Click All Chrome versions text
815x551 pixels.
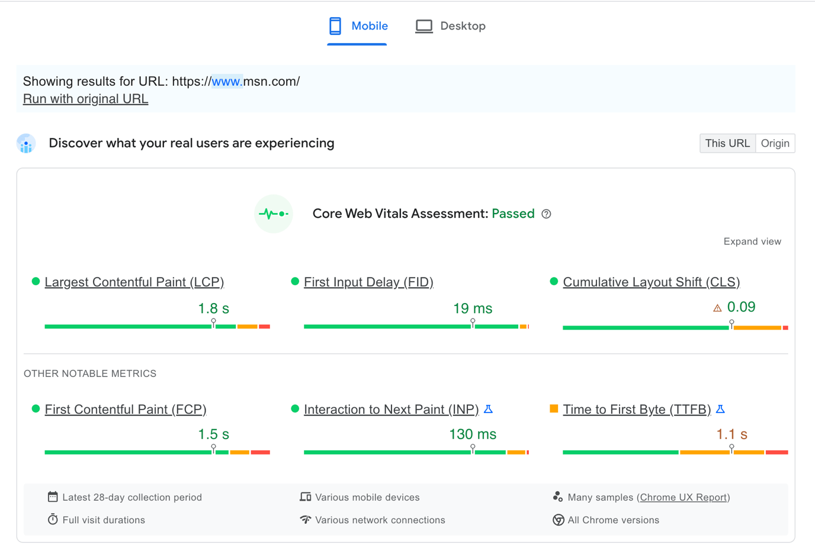tap(613, 520)
